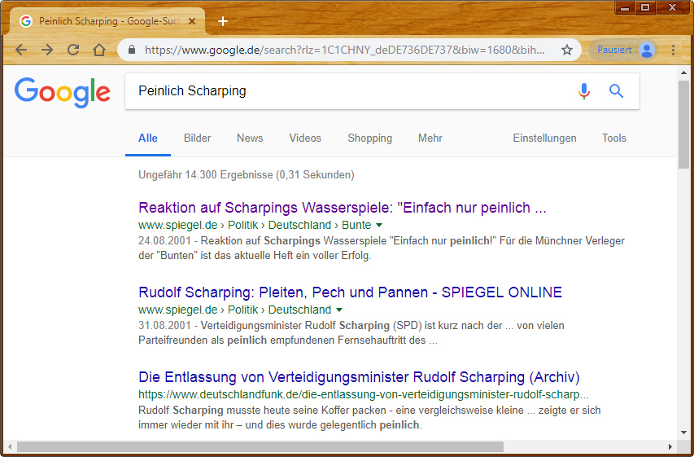Bookmark this page with star icon
The width and height of the screenshot is (694, 457).
click(x=567, y=50)
